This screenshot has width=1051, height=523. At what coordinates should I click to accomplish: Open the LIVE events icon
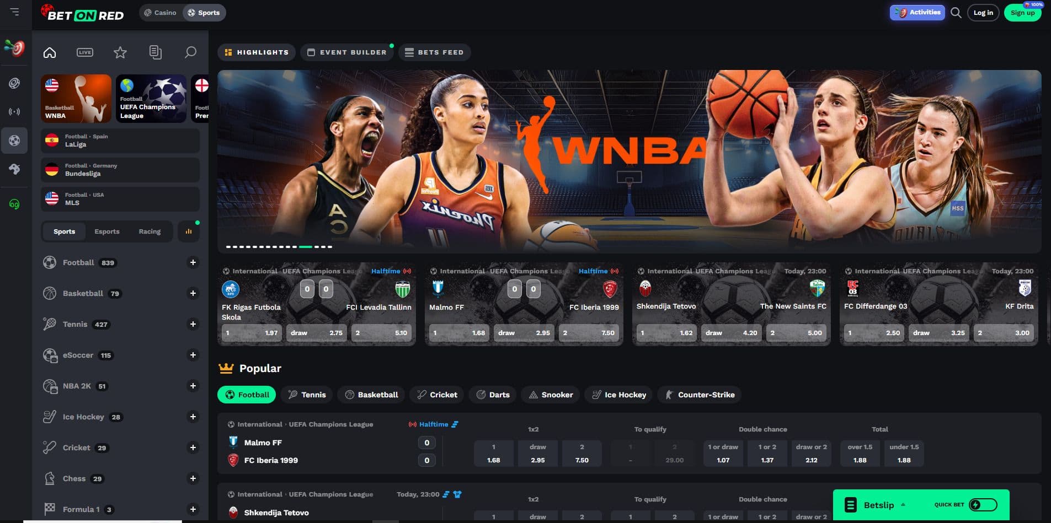(x=85, y=52)
